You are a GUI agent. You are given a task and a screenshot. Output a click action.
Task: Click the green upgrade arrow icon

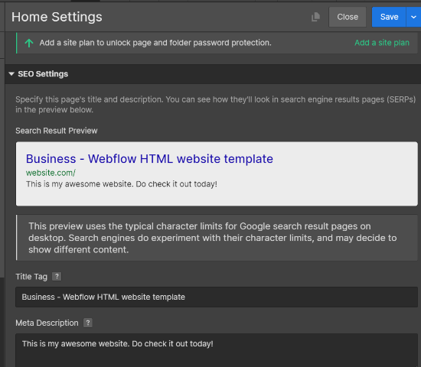click(x=29, y=43)
